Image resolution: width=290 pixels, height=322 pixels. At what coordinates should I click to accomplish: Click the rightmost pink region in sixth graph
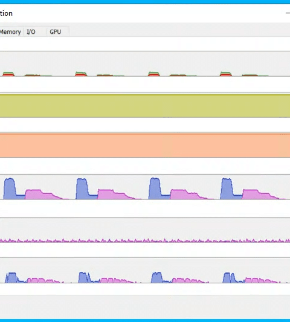pyautogui.click(x=262, y=280)
